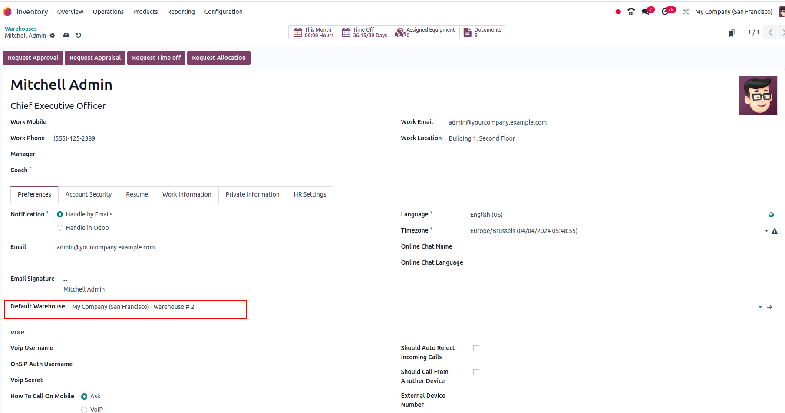Save the record with the cloud icon

click(x=66, y=35)
